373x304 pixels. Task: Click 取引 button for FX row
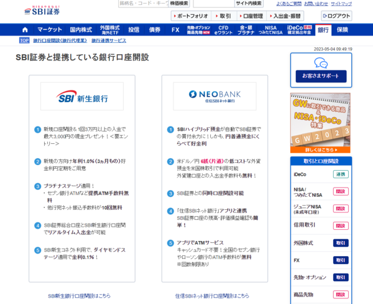[x=341, y=260]
